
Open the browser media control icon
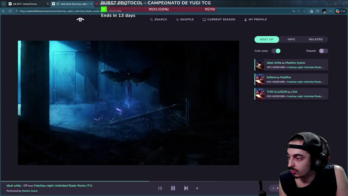tap(311, 11)
